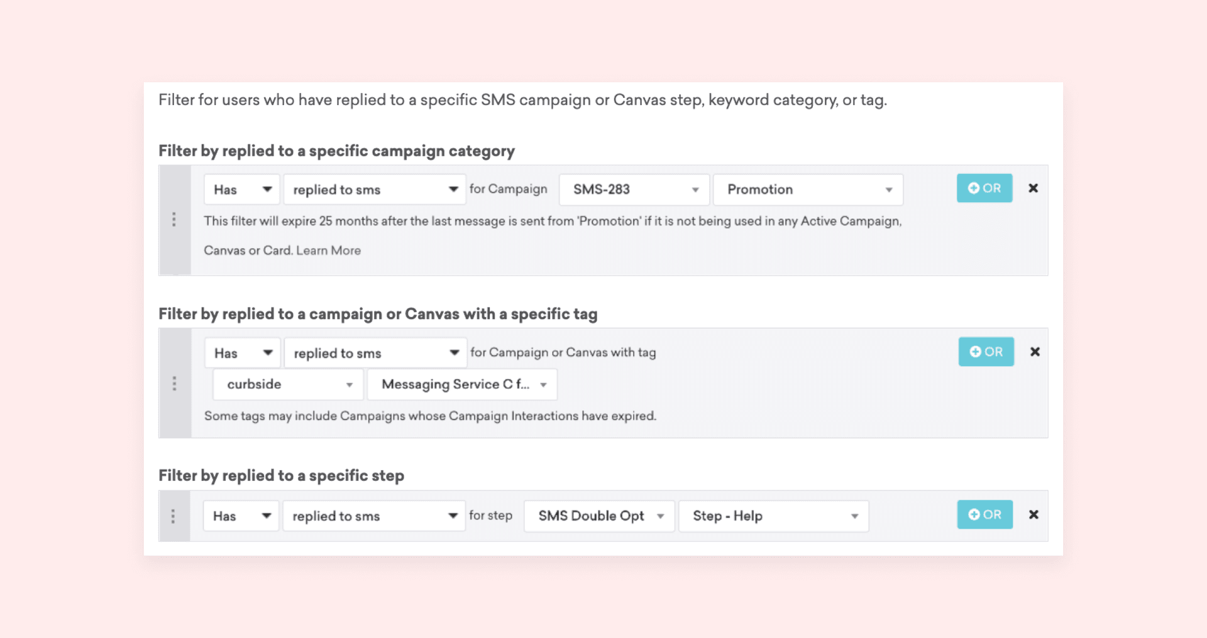The height and width of the screenshot is (638, 1207).
Task: Remove the specific step filter with X
Action: point(1033,515)
